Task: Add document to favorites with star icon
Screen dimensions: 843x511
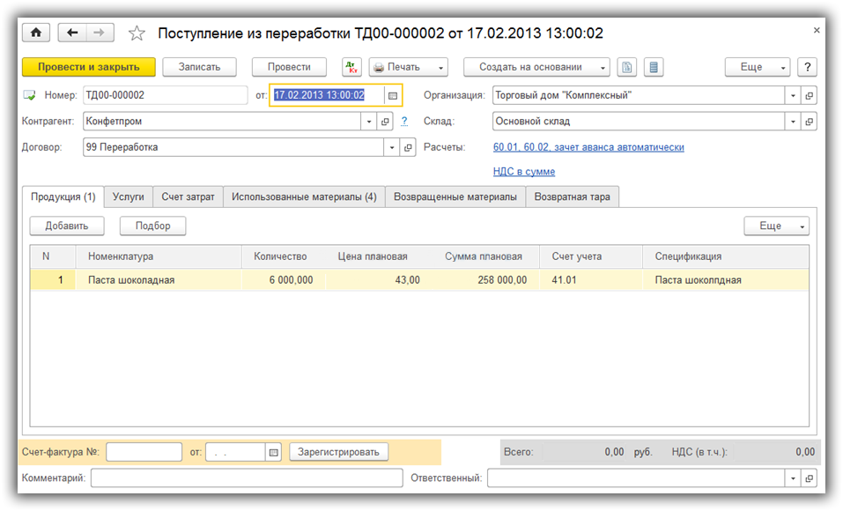Action: (137, 33)
